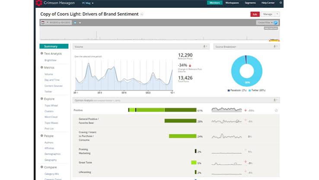Click the Great Taste category label

[85, 163]
